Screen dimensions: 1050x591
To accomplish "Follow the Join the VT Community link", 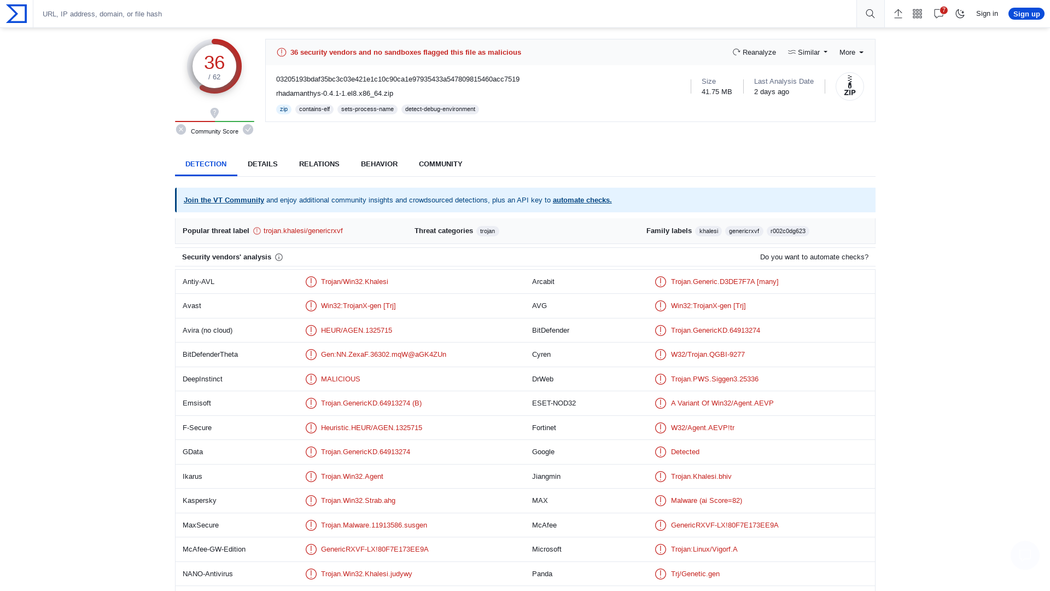I will tap(224, 200).
